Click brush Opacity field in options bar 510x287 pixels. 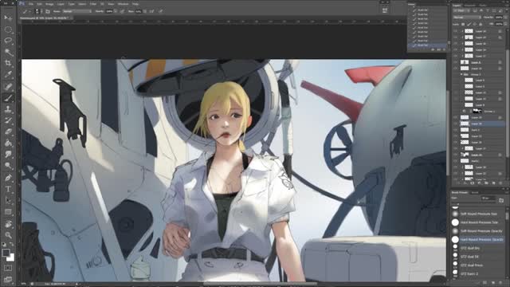tap(109, 11)
